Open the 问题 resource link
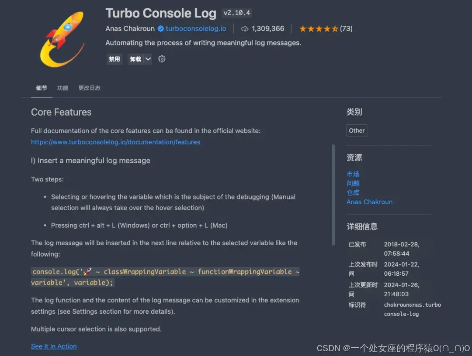 [353, 183]
